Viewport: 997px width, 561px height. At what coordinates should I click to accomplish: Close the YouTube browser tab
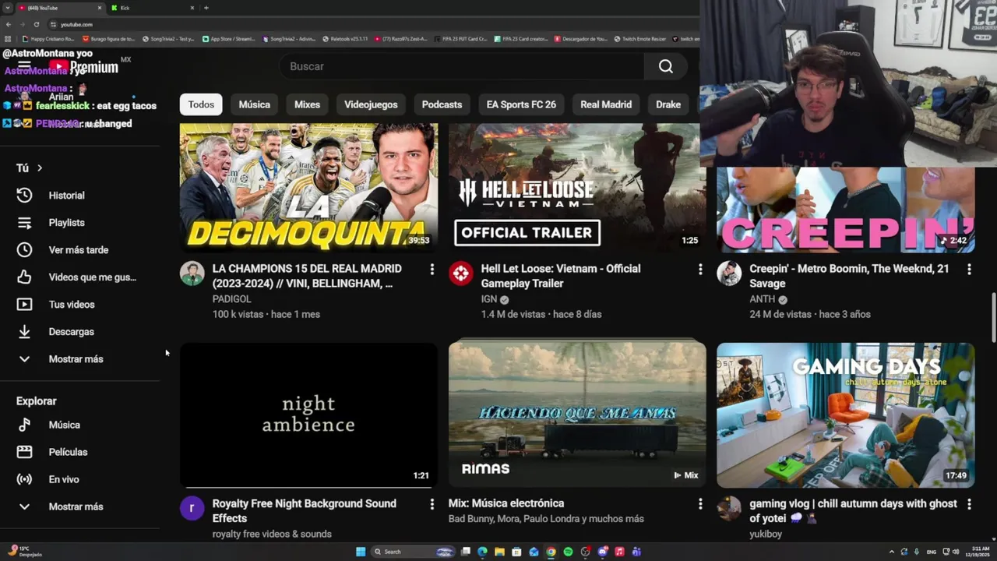coord(100,8)
